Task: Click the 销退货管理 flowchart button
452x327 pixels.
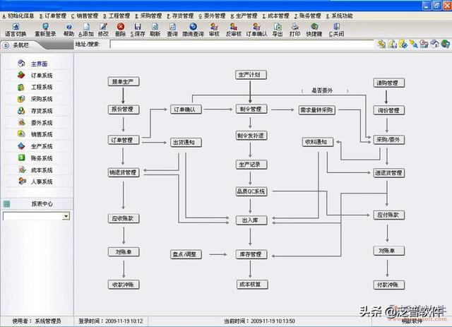Action: click(x=124, y=172)
